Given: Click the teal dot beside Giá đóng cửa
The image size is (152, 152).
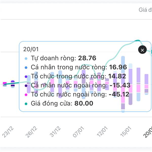Looking at the screenshot, I should (x=26, y=104).
